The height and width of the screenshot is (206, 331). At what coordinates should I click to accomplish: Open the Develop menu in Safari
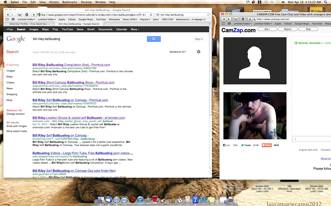[x=86, y=2]
